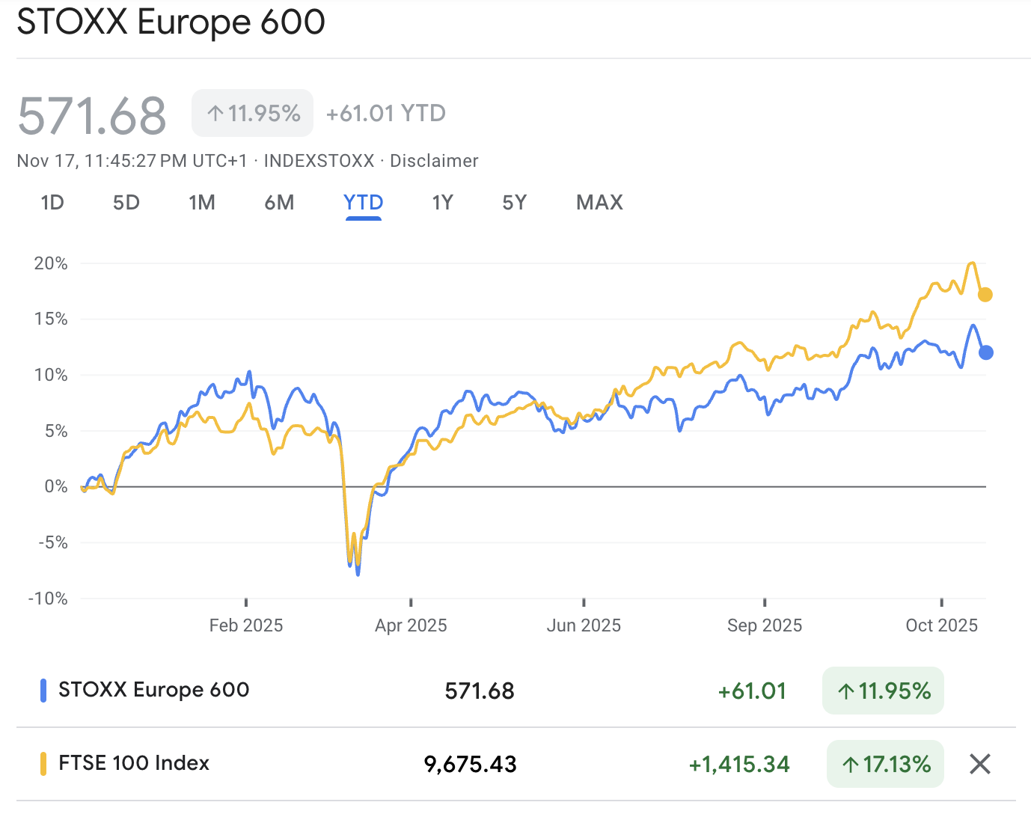Click the STOXX Europe 600 title heading
This screenshot has height=817, width=1031.
[171, 22]
